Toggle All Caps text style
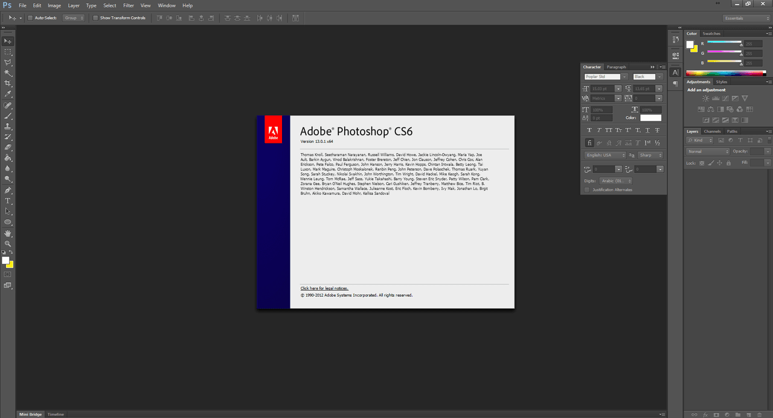 [x=609, y=130]
